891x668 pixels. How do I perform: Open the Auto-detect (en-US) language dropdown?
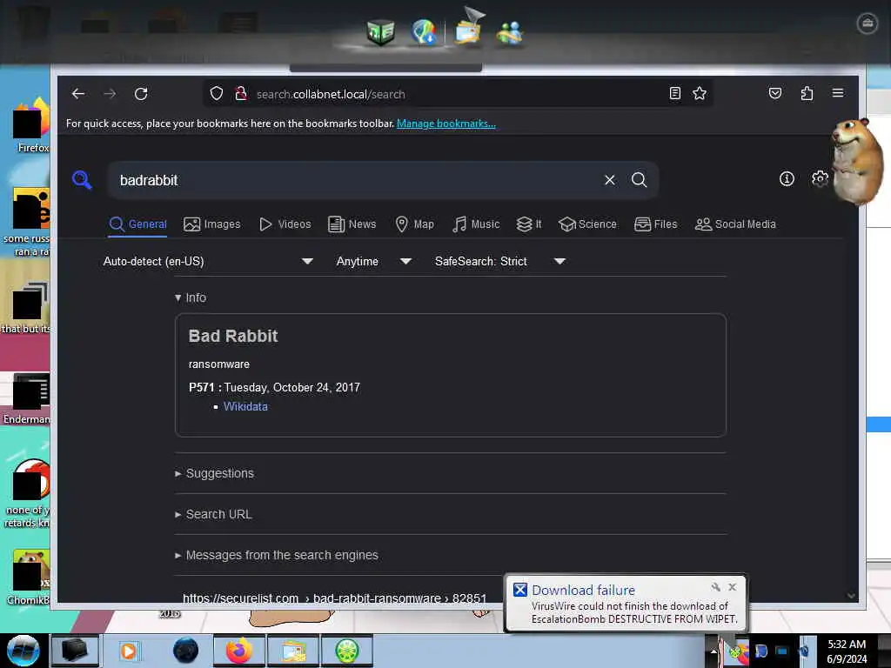208,261
